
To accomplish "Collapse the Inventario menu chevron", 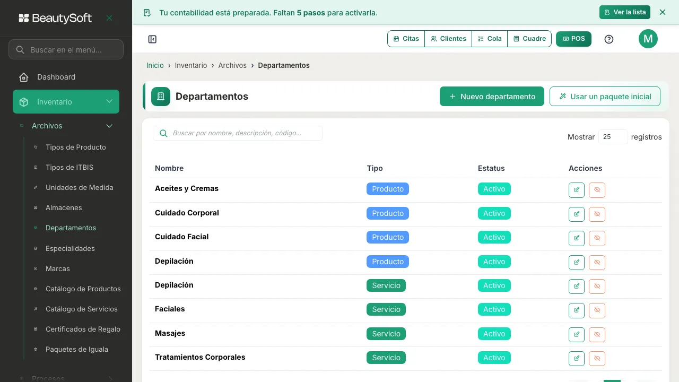I will (x=109, y=101).
